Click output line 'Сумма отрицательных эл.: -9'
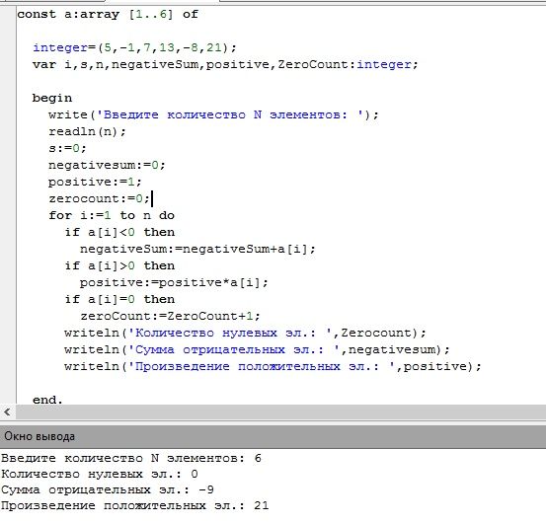The height and width of the screenshot is (524, 546). (108, 489)
